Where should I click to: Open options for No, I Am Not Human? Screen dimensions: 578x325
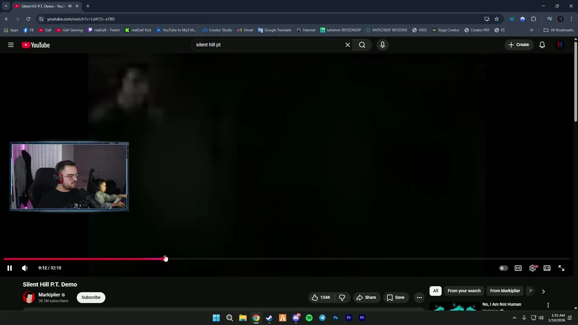[x=548, y=305]
